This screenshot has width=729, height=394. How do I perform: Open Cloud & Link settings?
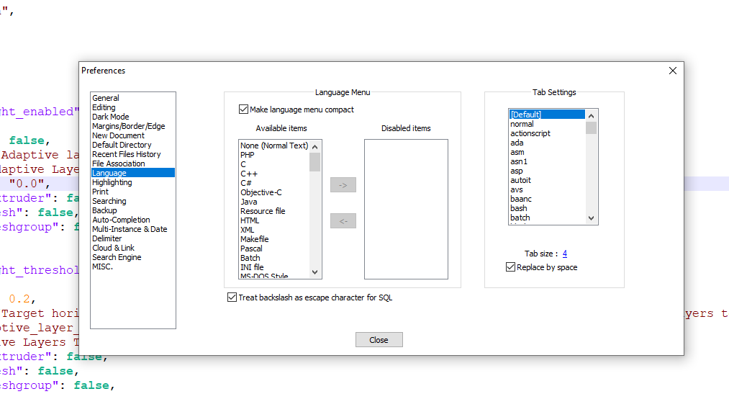114,248
